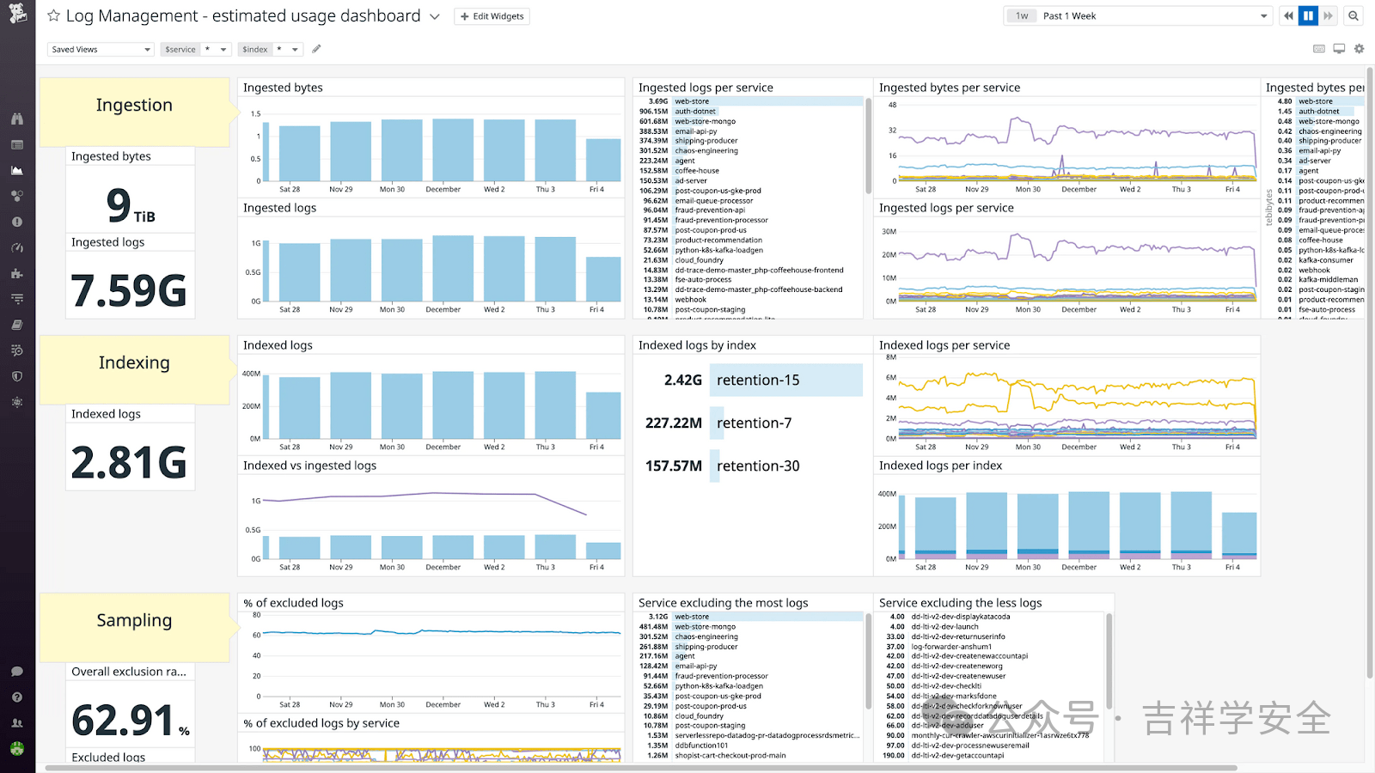The height and width of the screenshot is (773, 1375).
Task: Open the Infrastructure hexagons icon in sidebar
Action: click(x=17, y=196)
